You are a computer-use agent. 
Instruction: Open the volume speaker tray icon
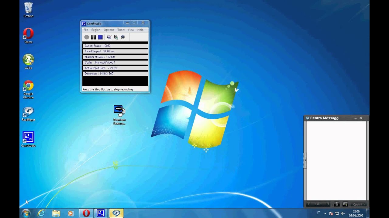(x=343, y=213)
